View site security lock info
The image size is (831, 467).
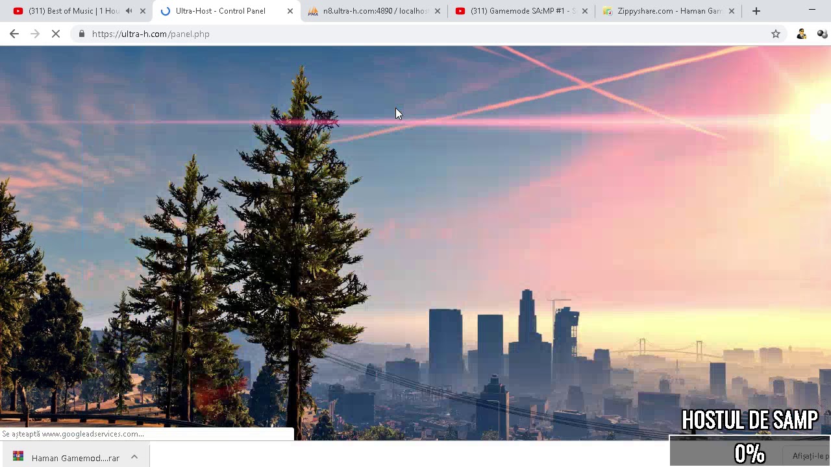click(x=81, y=34)
